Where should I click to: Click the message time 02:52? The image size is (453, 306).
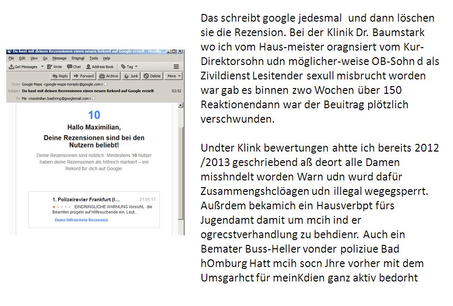(x=176, y=91)
